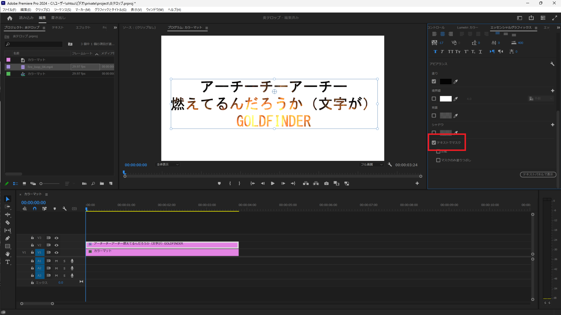Open the 全体表示 zoom level dropdown
Image resolution: width=561 pixels, height=315 pixels.
coord(168,165)
